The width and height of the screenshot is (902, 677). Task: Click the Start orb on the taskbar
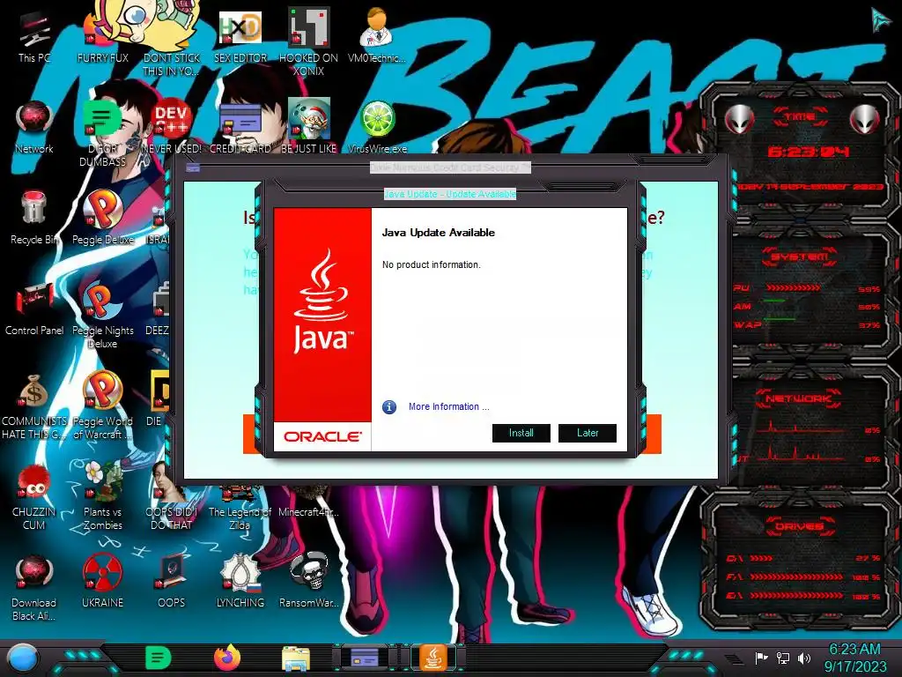pyautogui.click(x=22, y=658)
